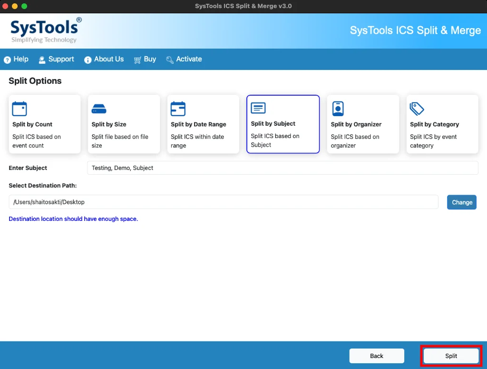Click 'Split ICS based on event count' text
The height and width of the screenshot is (369, 487).
point(37,141)
